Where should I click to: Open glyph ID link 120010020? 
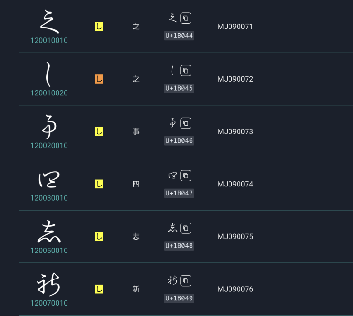(49, 93)
